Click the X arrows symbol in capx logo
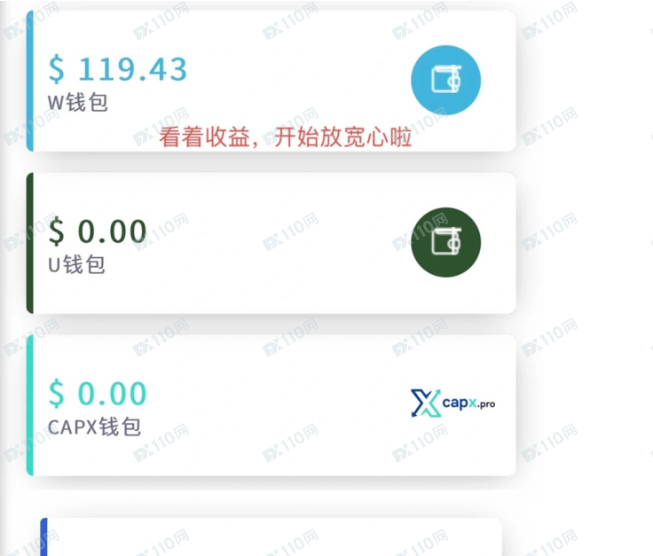The height and width of the screenshot is (556, 653). [x=425, y=403]
